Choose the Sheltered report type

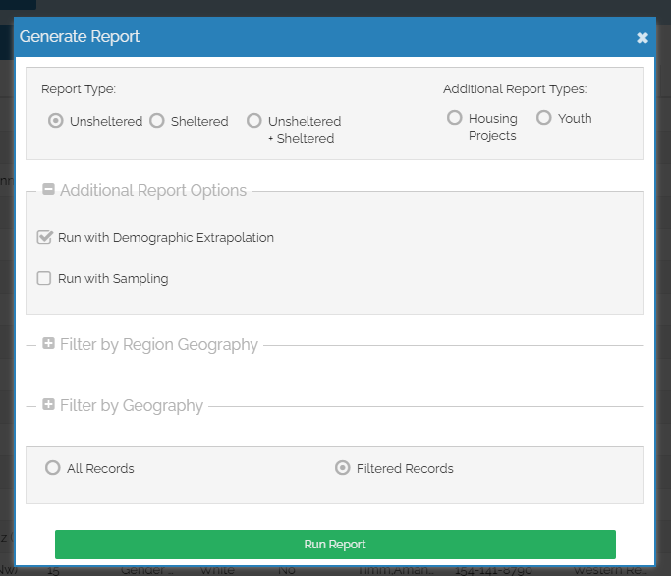pyautogui.click(x=157, y=121)
